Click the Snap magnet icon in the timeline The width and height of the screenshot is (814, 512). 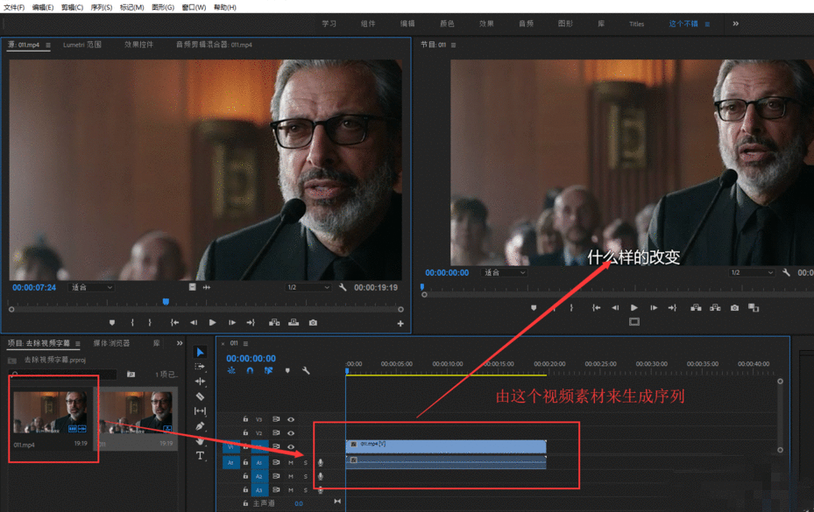point(249,370)
